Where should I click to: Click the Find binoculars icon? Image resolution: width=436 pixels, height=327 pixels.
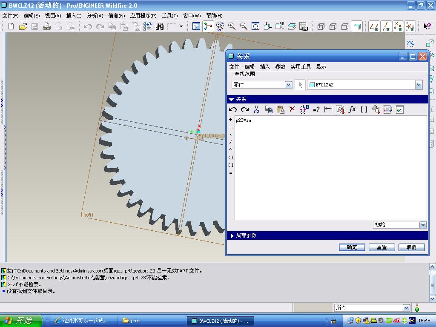pyautogui.click(x=160, y=26)
